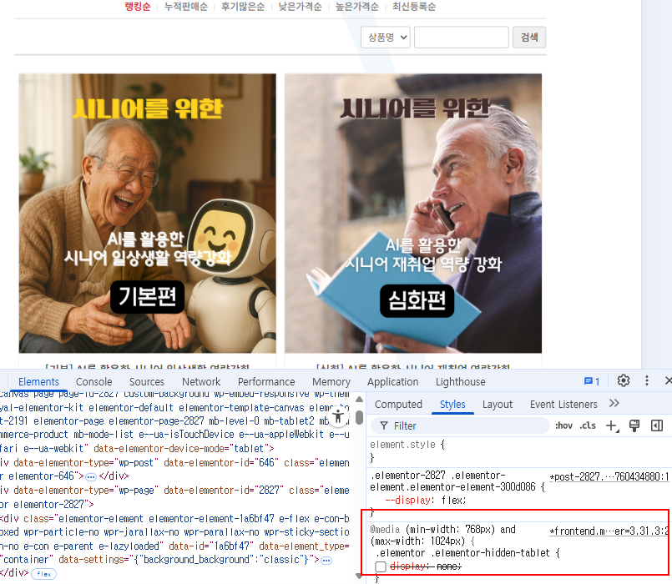Sort products by 누적판매순
Viewport: 672px width, 584px height.
point(185,7)
